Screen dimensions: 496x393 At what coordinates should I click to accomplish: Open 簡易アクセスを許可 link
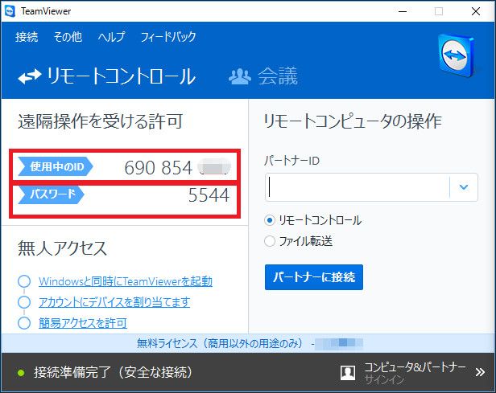(83, 323)
